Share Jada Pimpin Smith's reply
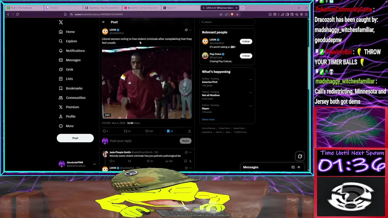 [x=190, y=161]
